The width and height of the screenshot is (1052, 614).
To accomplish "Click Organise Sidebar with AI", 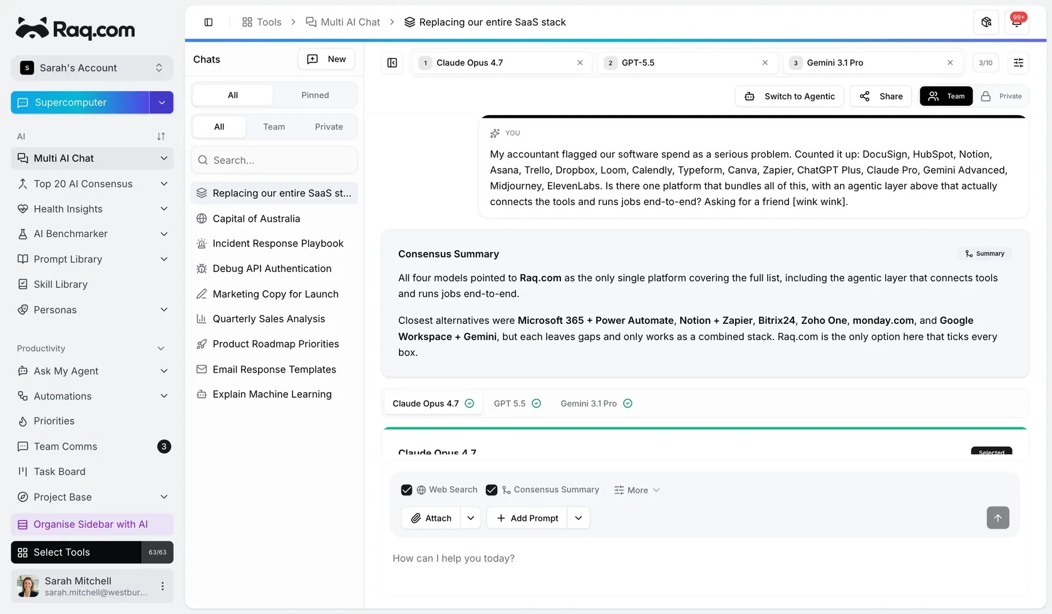I will point(92,524).
